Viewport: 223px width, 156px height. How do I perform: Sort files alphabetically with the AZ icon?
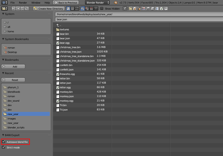coord(83,9)
